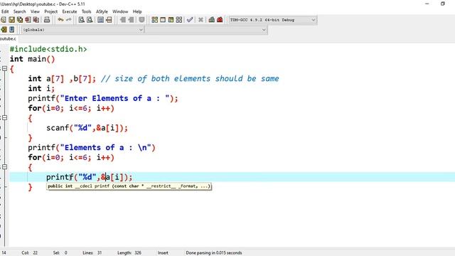Image resolution: width=455 pixels, height=256 pixels.
Task: Open the (globals) scope dropdown
Action: click(x=82, y=30)
